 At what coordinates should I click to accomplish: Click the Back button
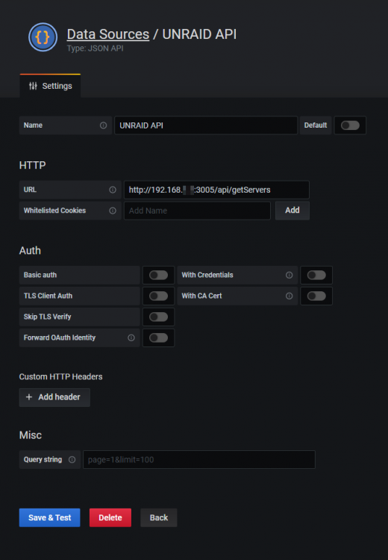tap(159, 517)
